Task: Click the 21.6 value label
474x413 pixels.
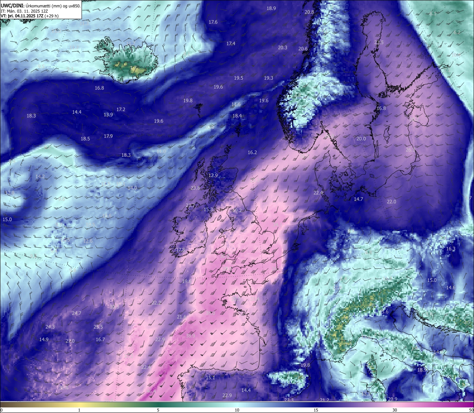Action: [181, 317]
